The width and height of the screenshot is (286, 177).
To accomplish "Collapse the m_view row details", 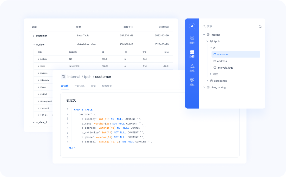I will point(34,45).
